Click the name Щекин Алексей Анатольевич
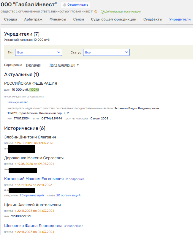The image size is (193, 235). coord(33,205)
